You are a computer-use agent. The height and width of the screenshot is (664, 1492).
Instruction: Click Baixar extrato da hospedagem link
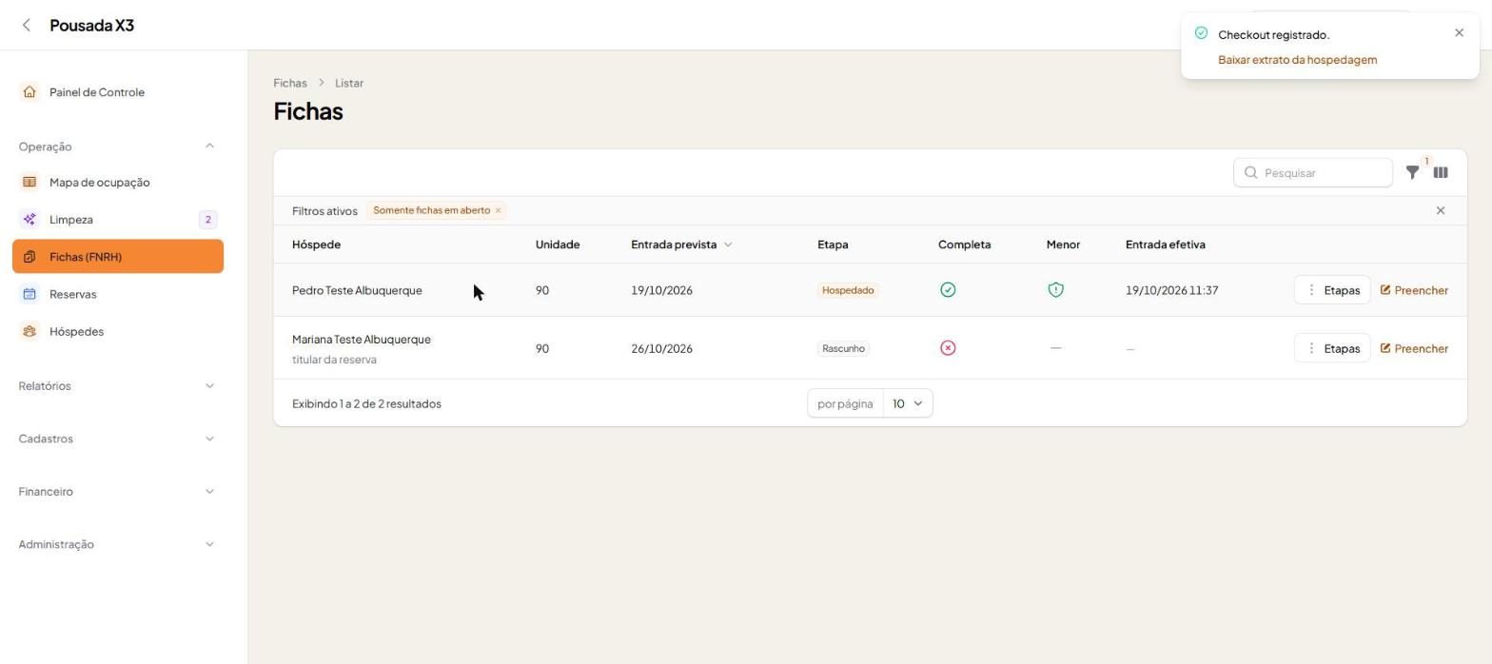(x=1297, y=60)
